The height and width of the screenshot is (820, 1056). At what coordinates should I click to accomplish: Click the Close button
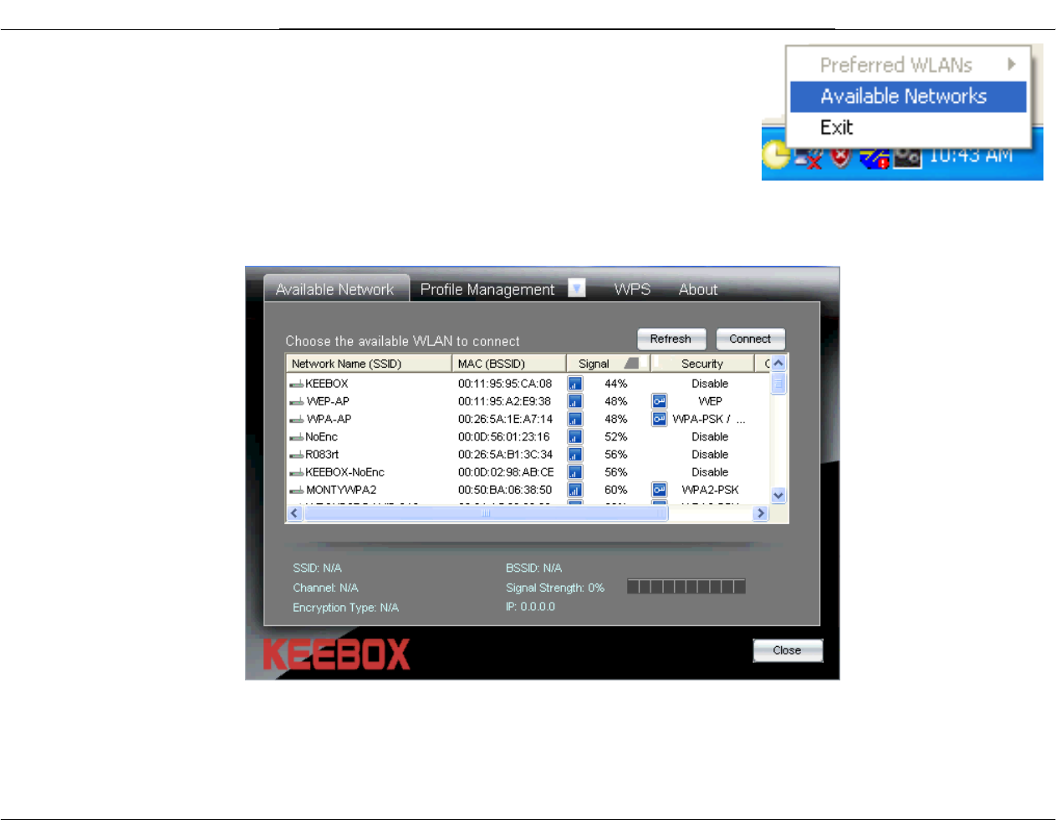pos(788,650)
